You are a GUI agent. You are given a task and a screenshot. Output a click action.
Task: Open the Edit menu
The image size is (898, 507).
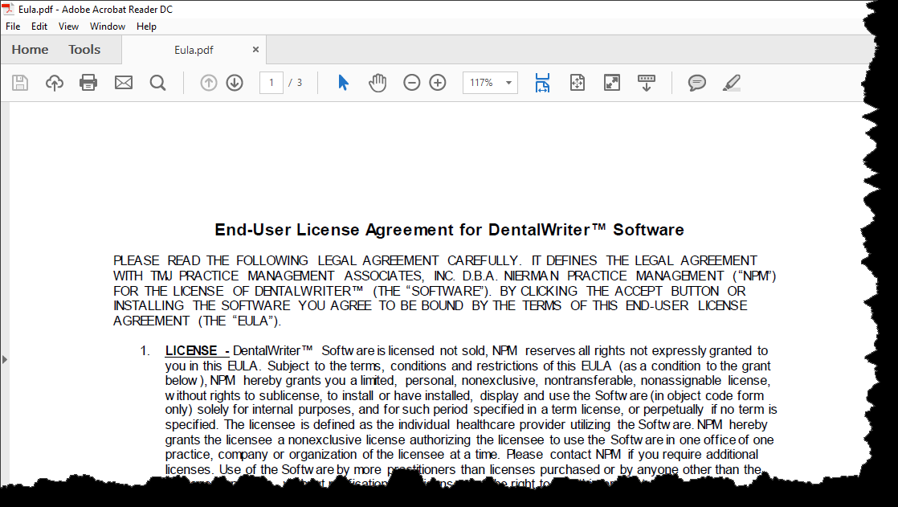pos(39,27)
